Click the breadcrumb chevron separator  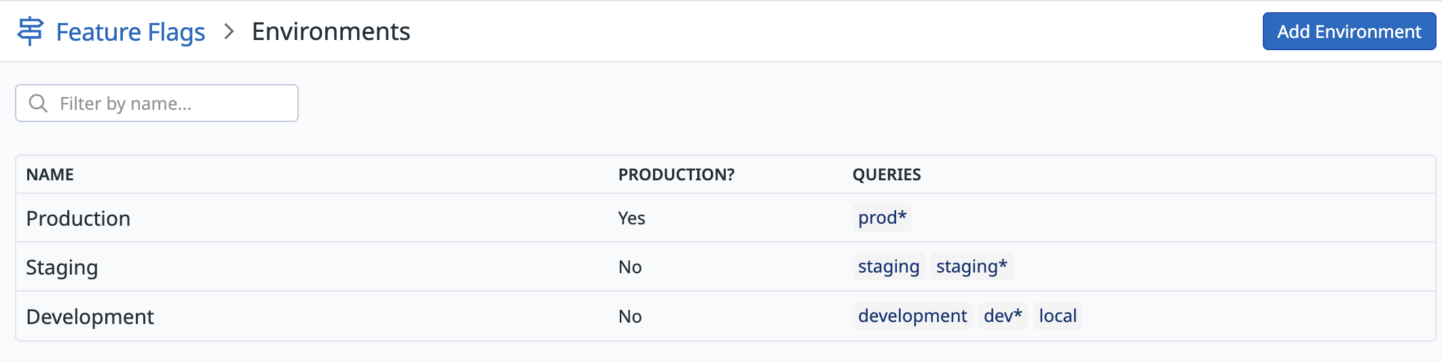tap(229, 31)
